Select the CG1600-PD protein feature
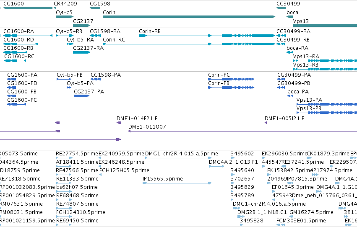This screenshot has height=227, width=357. (12, 88)
